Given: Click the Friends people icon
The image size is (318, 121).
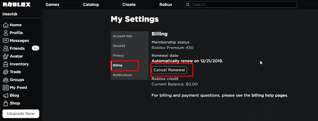Looking at the screenshot, I should [6, 48].
